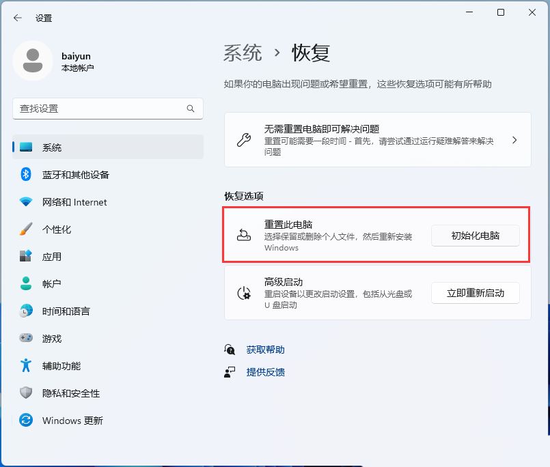
Task: Click the Advanced startup power icon
Action: point(244,293)
